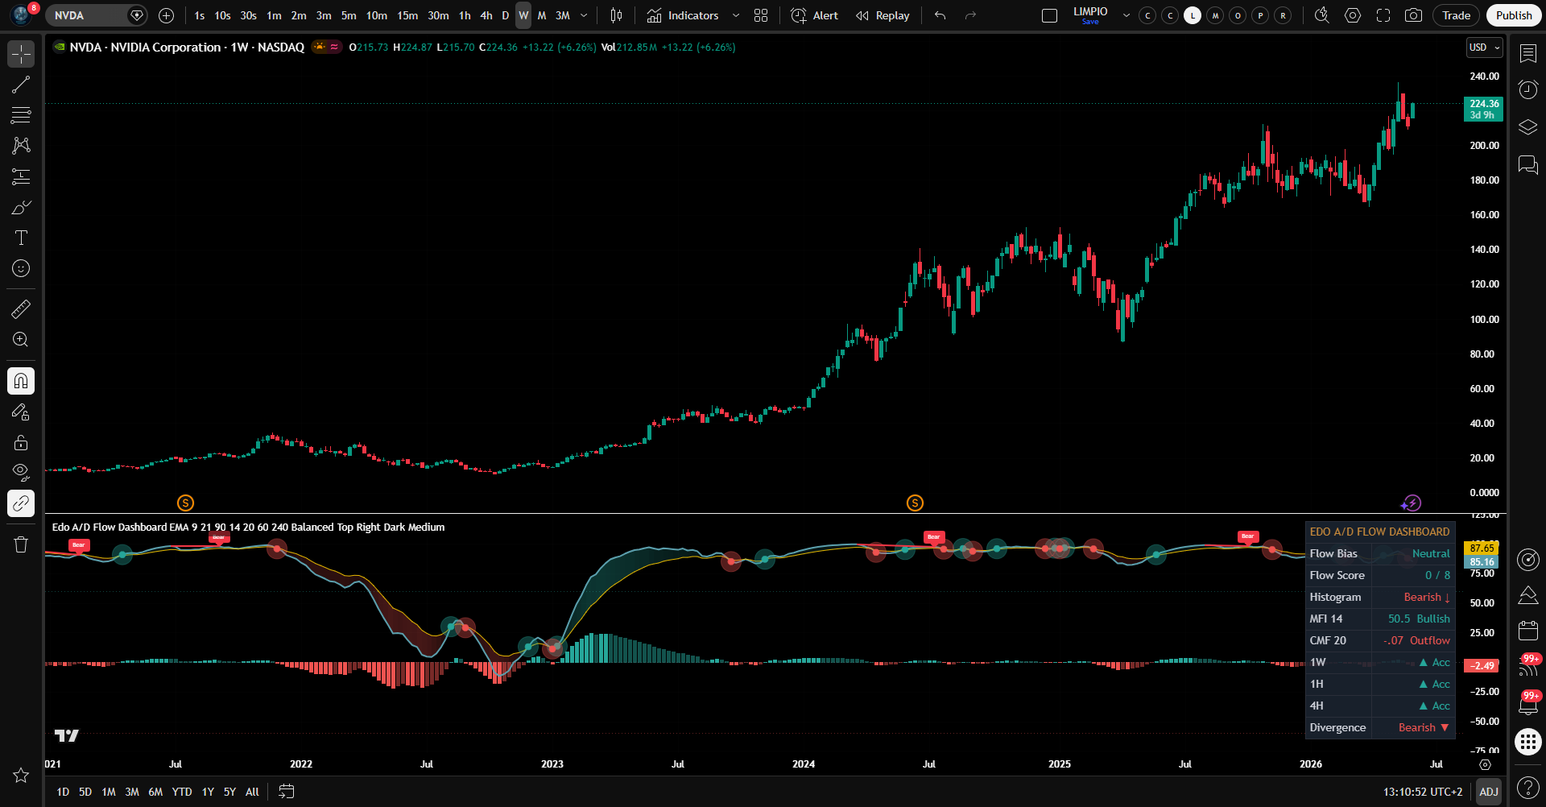The height and width of the screenshot is (807, 1546).
Task: Open the candlestick chart type selector
Action: click(x=616, y=15)
